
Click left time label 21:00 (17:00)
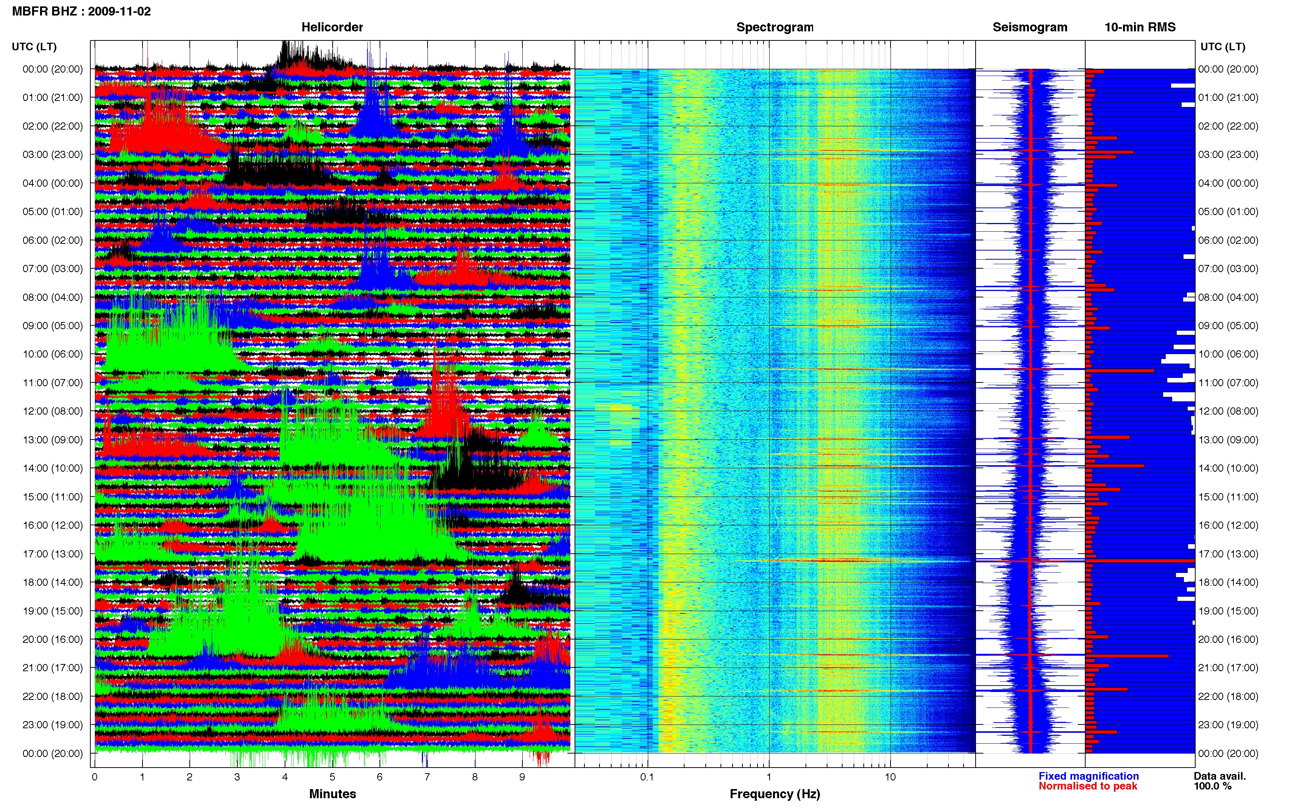[53, 667]
